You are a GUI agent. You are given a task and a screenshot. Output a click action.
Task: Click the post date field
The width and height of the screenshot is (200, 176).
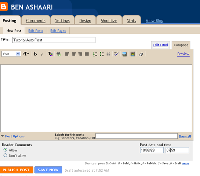[152, 150]
